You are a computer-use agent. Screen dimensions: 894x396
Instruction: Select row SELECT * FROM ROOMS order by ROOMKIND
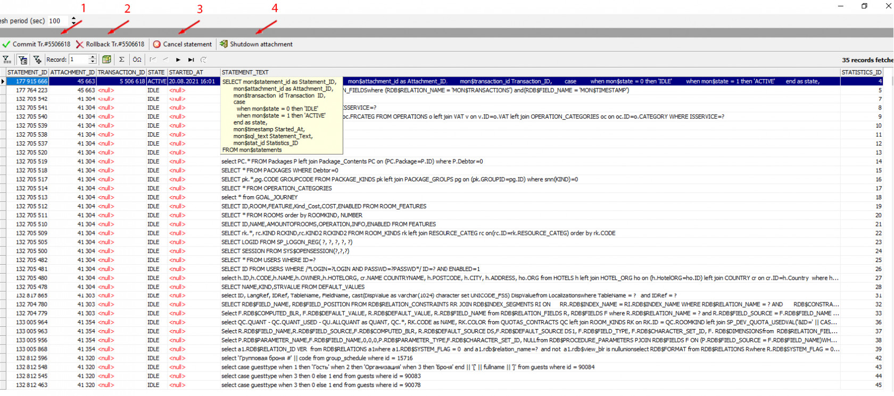[292, 215]
